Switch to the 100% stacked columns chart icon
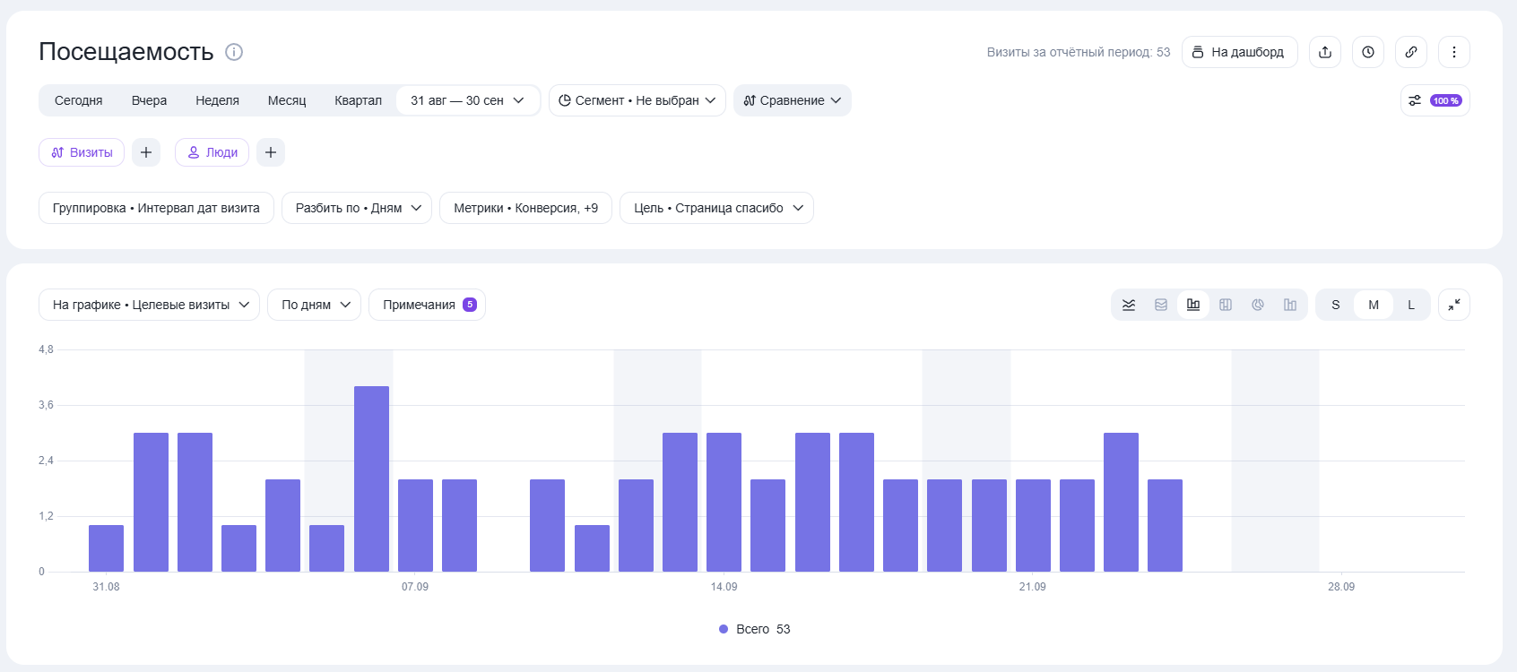This screenshot has width=1517, height=672. 1226,305
